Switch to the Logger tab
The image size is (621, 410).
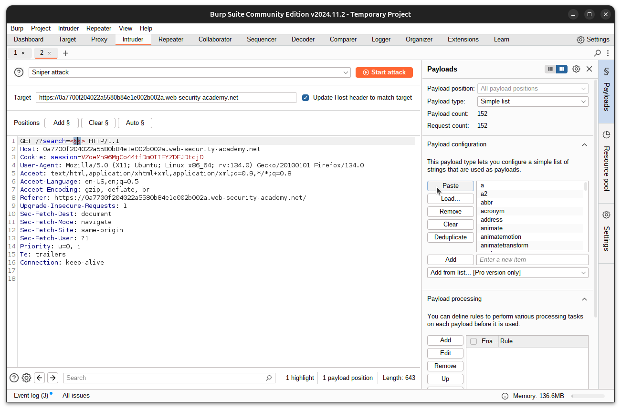point(381,40)
